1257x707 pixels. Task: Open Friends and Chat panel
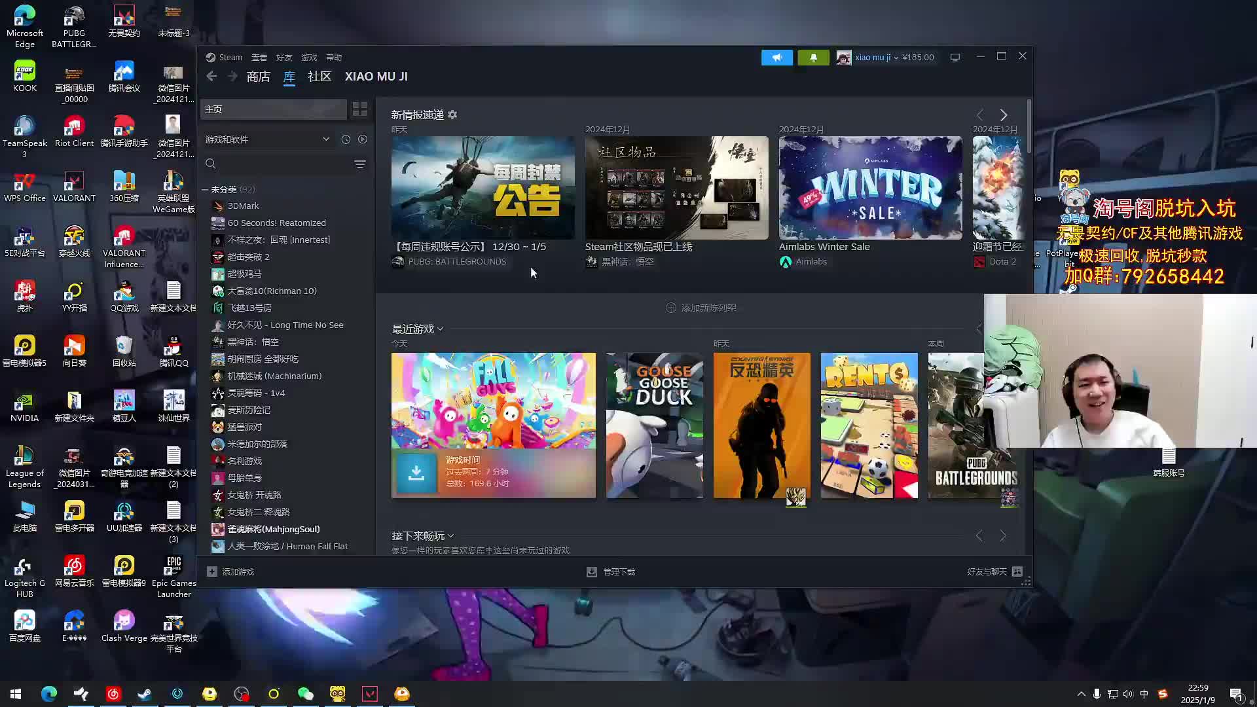pyautogui.click(x=994, y=571)
